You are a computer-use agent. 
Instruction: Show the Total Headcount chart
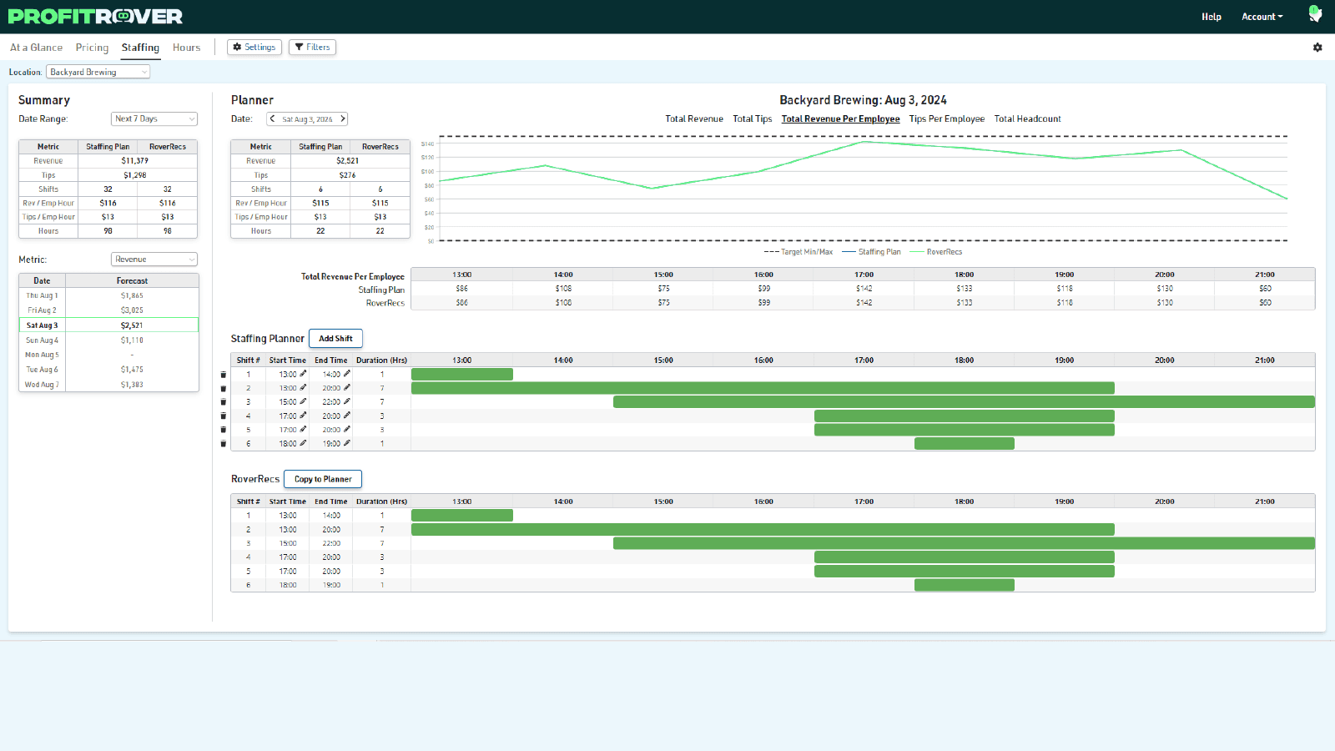click(x=1027, y=119)
